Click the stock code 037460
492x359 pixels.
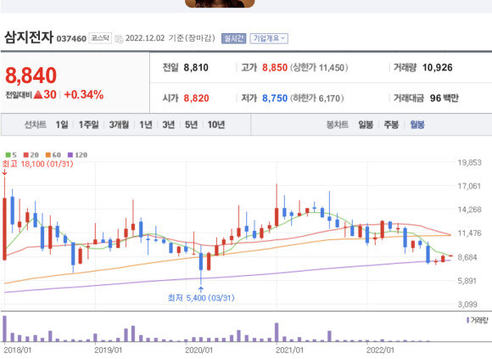[x=71, y=39]
